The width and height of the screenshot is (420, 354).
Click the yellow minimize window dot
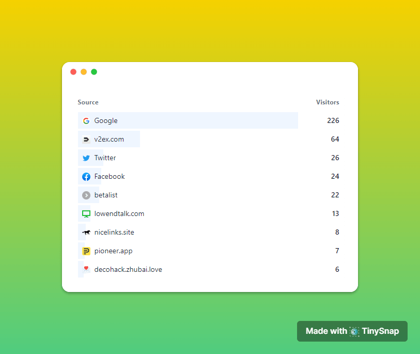coord(84,72)
